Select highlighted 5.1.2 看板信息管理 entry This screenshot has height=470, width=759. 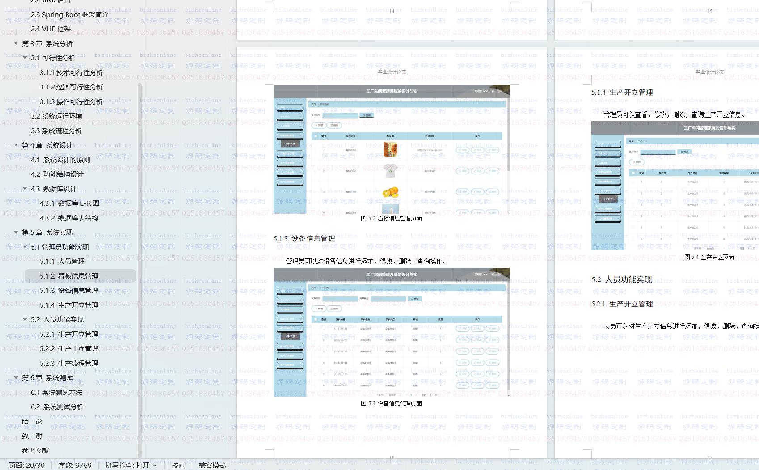click(x=80, y=276)
